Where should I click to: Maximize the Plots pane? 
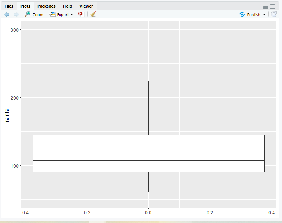coord(273,6)
